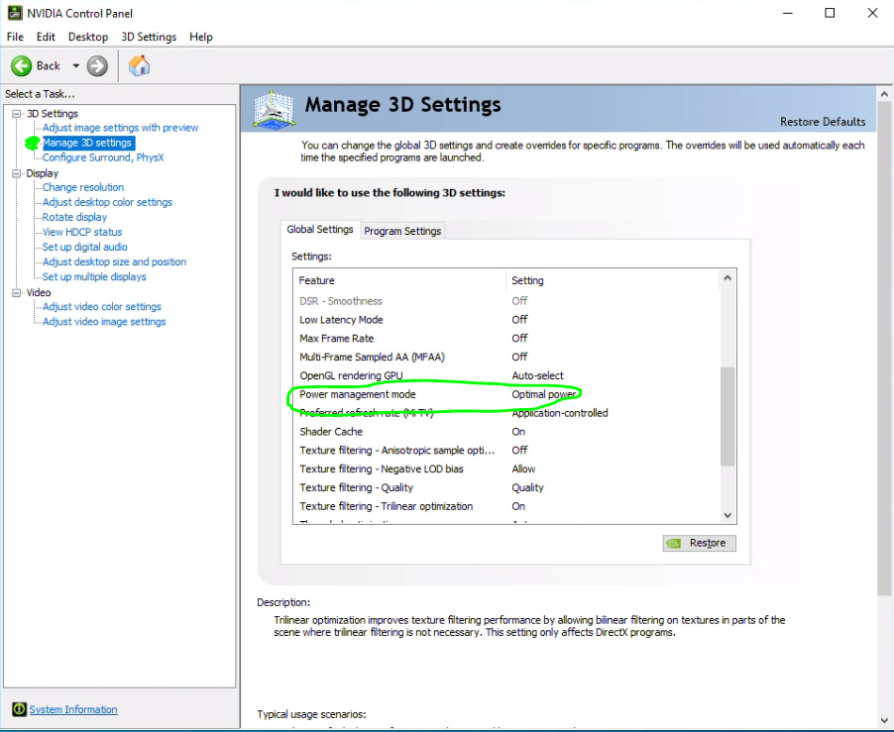The width and height of the screenshot is (894, 732).
Task: Select the DSR - Smoothness row
Action: (507, 301)
